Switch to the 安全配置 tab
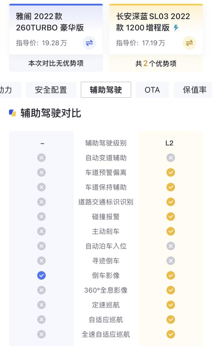 (51, 90)
